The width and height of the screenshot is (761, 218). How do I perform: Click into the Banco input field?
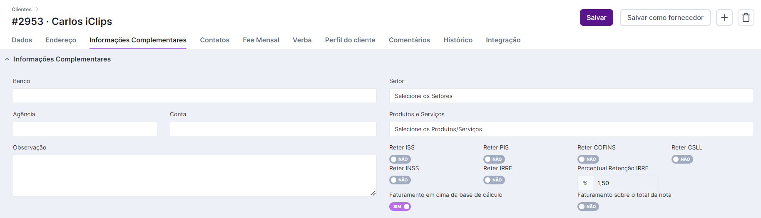(194, 96)
